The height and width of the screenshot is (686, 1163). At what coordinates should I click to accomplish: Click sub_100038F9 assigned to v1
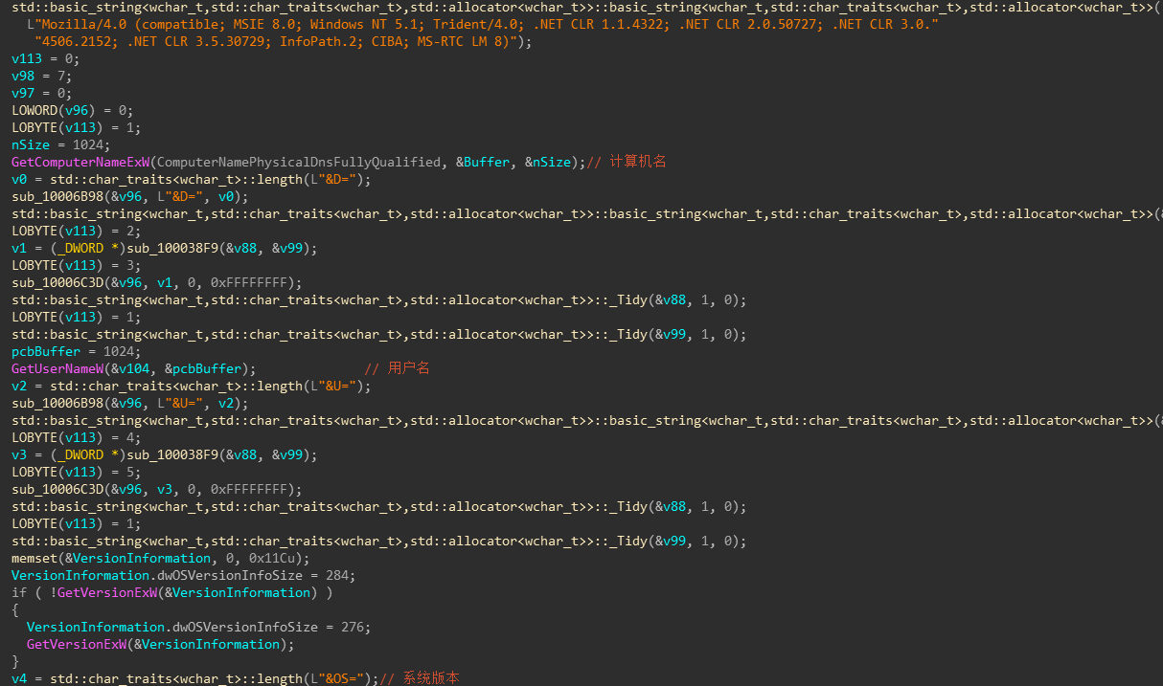click(x=180, y=248)
